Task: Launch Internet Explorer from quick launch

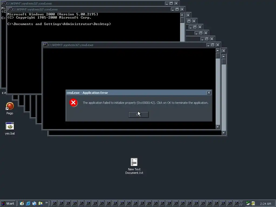Action: point(28,203)
